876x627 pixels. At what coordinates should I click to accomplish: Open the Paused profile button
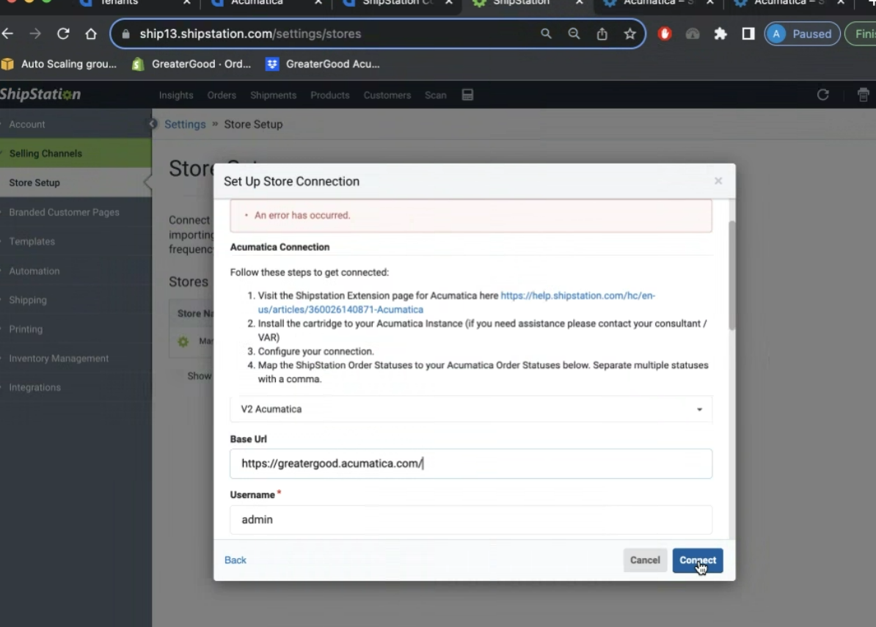(x=802, y=34)
